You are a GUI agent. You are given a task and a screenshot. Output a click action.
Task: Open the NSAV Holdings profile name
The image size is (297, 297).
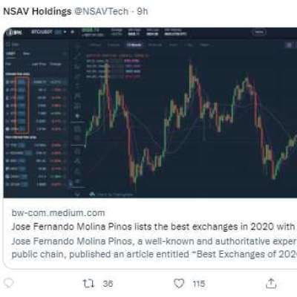coord(37,11)
